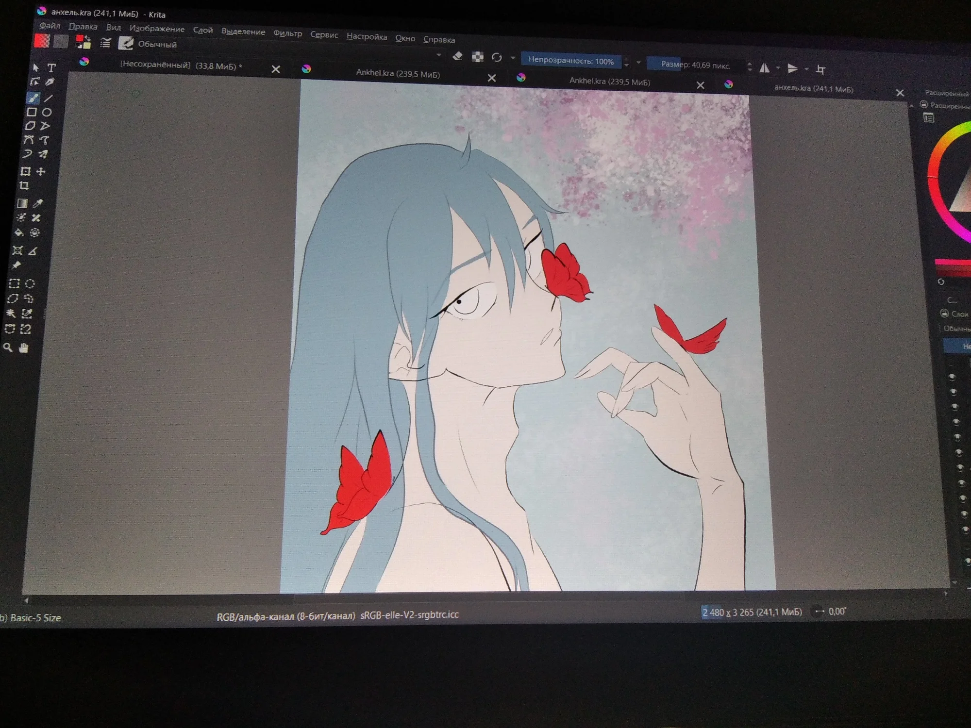Select the Crop tool

click(24, 186)
